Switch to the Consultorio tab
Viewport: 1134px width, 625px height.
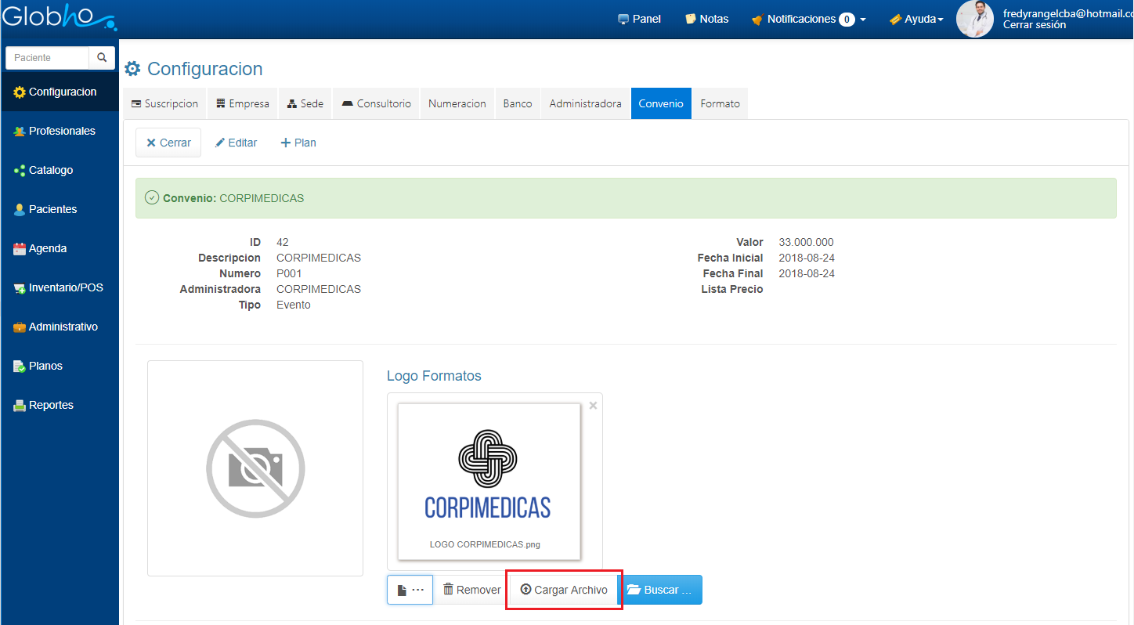(x=377, y=103)
